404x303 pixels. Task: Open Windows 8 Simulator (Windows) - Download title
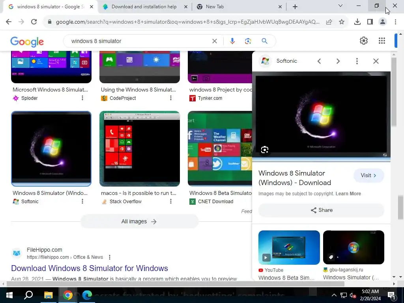[294, 178]
